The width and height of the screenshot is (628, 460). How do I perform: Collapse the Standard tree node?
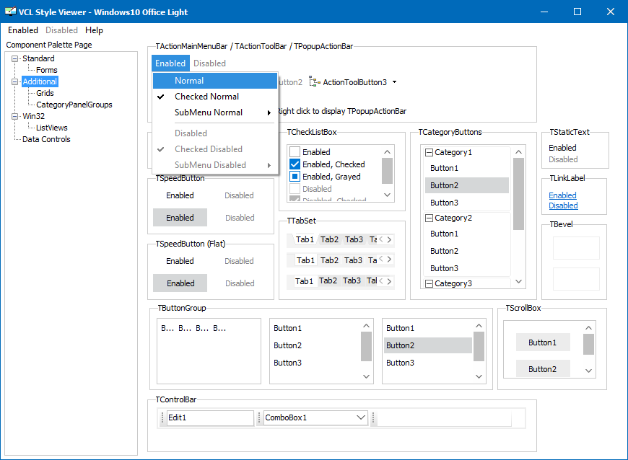[x=15, y=58]
